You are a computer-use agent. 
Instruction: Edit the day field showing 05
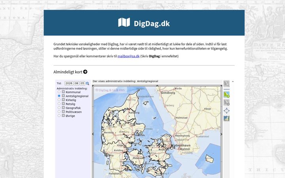[x=82, y=83]
